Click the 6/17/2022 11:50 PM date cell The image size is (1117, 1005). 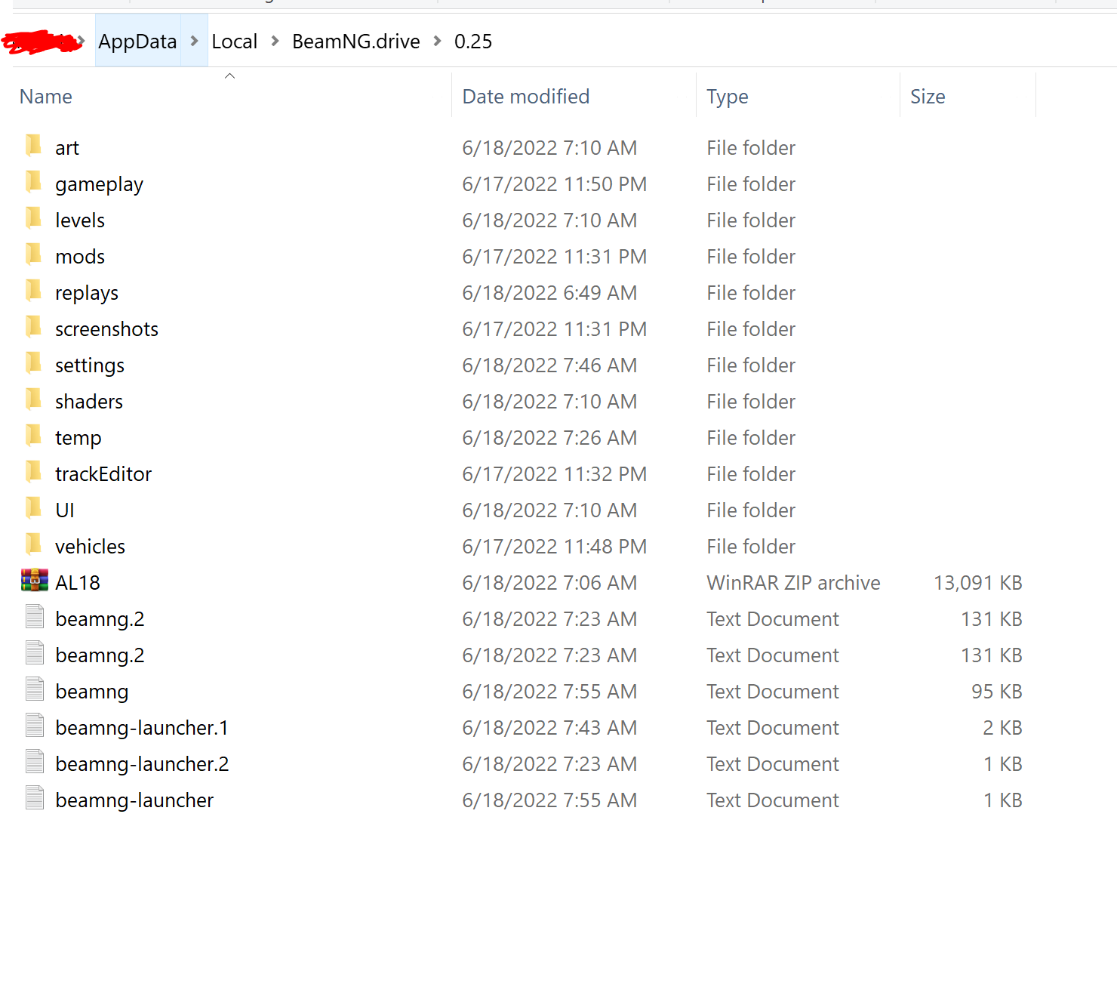554,184
